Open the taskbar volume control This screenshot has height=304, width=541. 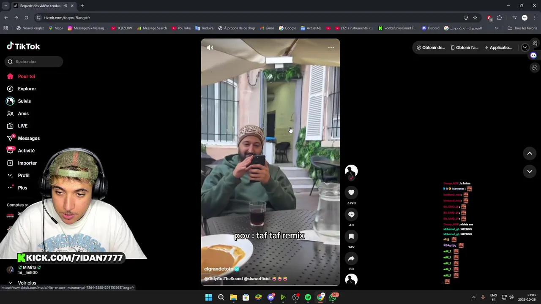(511, 297)
